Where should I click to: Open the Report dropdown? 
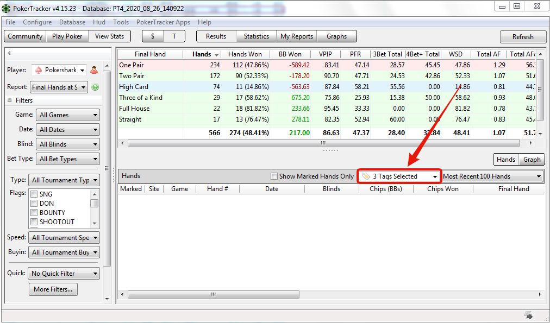[59, 87]
